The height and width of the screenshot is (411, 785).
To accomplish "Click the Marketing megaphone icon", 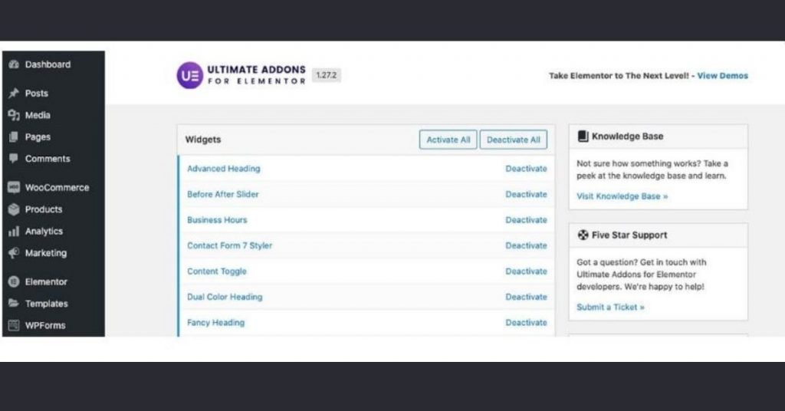I will (14, 253).
